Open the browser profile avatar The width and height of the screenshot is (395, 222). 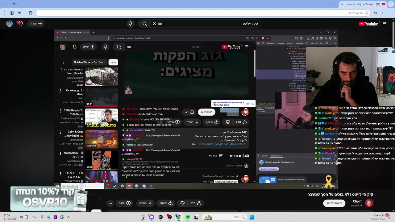coord(12,13)
